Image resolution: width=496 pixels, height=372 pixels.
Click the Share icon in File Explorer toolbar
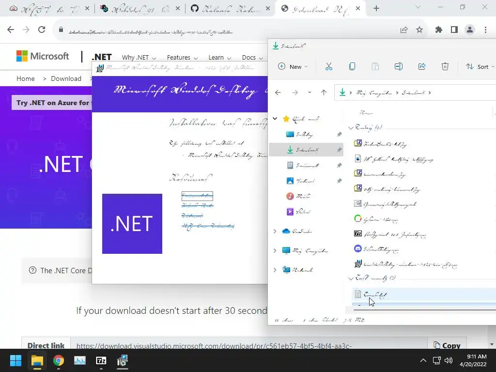422,66
